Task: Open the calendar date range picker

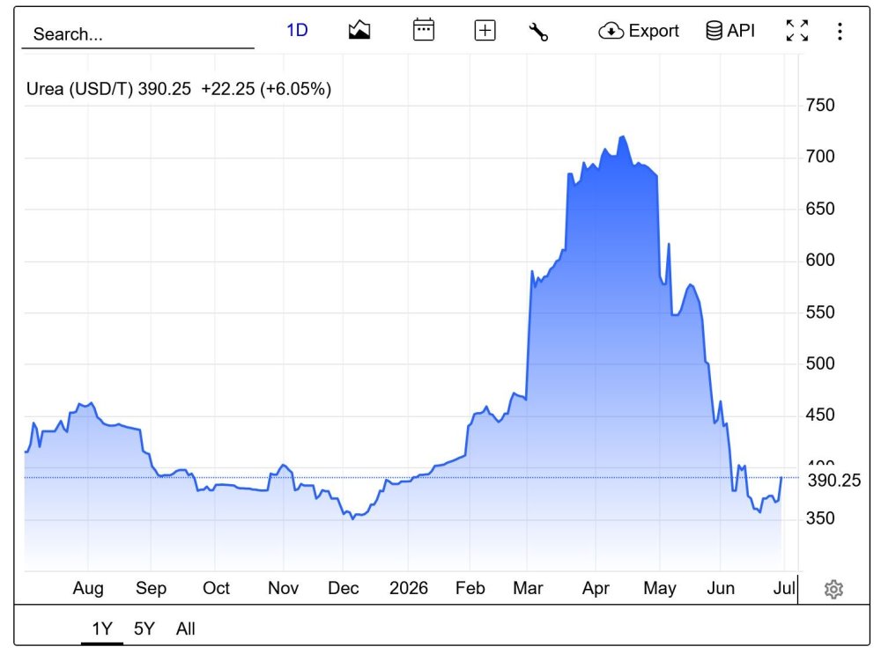Action: pyautogui.click(x=423, y=30)
